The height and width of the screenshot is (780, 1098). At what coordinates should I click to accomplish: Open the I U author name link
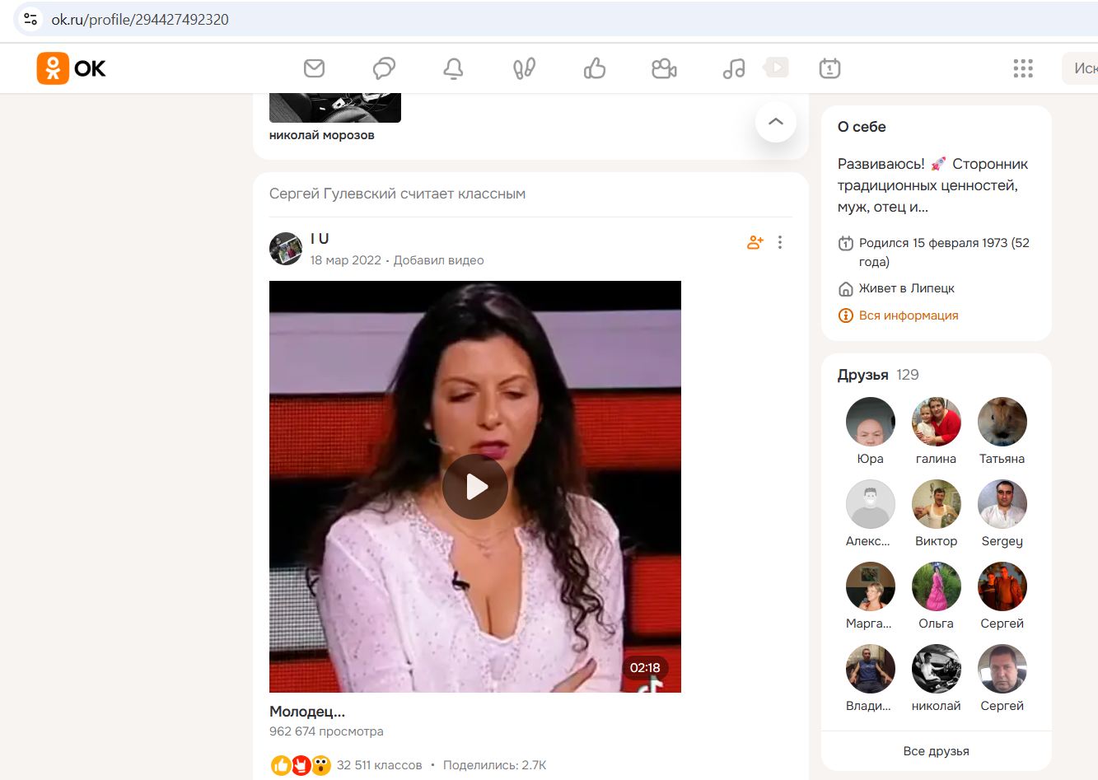pos(320,239)
